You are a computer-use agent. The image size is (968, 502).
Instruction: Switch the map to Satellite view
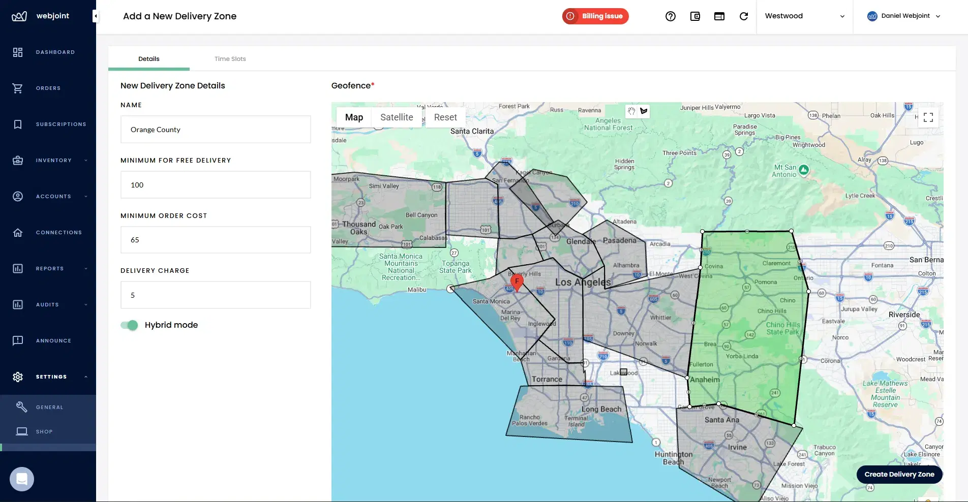pos(397,117)
